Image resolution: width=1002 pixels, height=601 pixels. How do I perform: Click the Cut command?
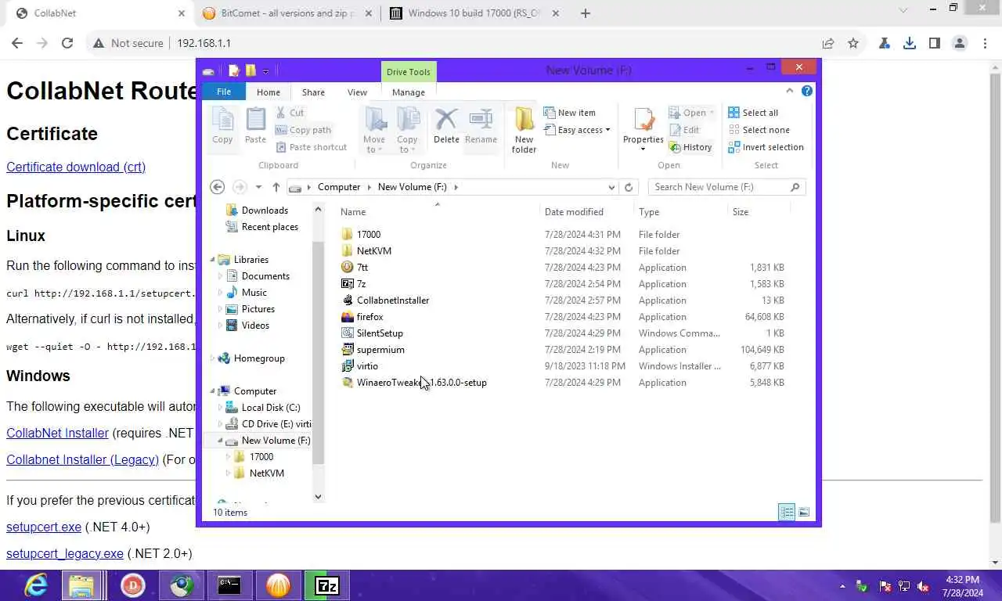290,113
